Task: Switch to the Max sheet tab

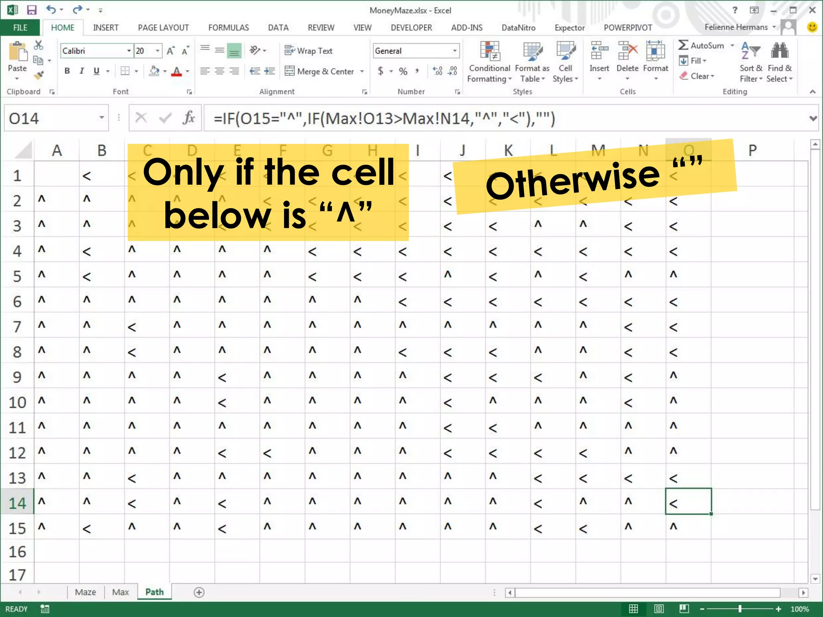Action: (120, 592)
